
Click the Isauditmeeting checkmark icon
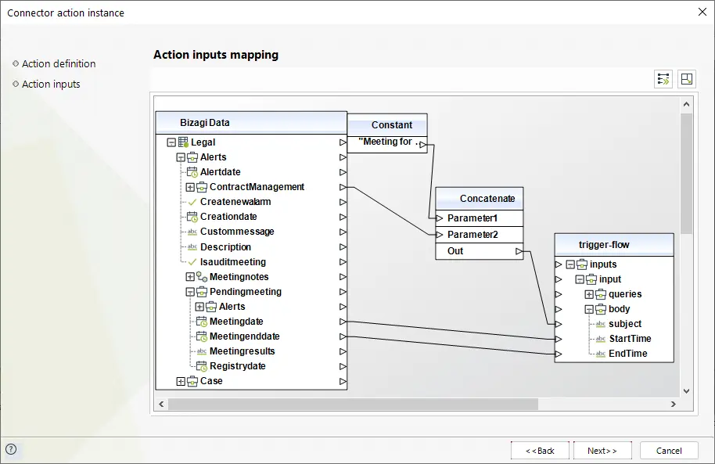point(192,262)
